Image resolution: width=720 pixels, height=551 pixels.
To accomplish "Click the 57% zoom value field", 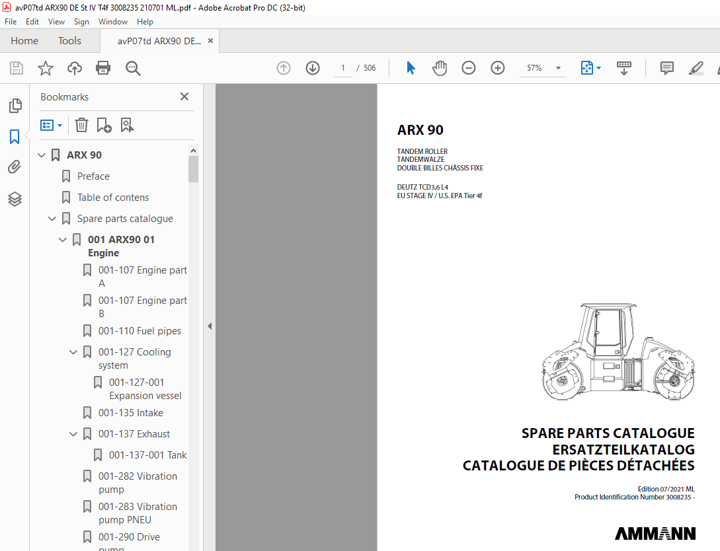I will (x=534, y=68).
